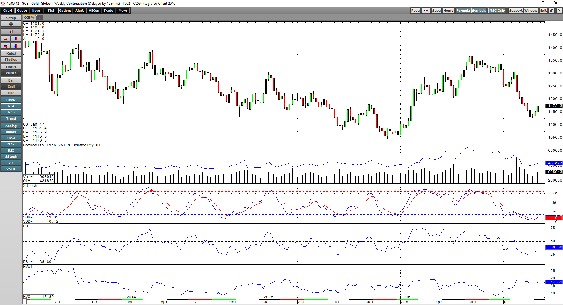Open help with the question mark icon
The width and height of the screenshot is (563, 305).
pyautogui.click(x=559, y=11)
